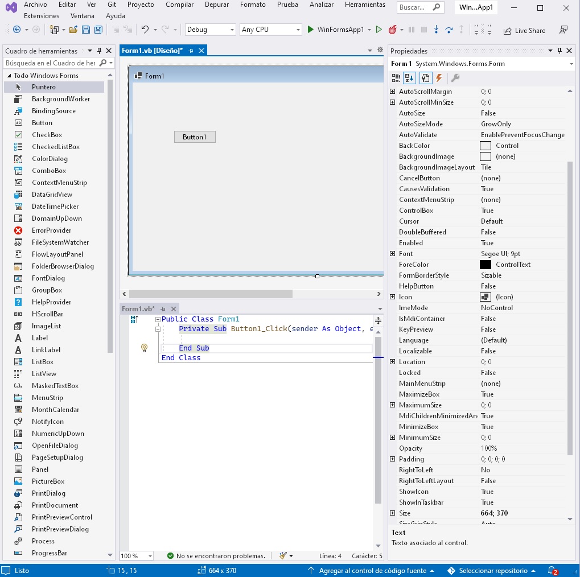Screen dimensions: 580x577
Task: Click the Open File folder icon
Action: coord(73,30)
